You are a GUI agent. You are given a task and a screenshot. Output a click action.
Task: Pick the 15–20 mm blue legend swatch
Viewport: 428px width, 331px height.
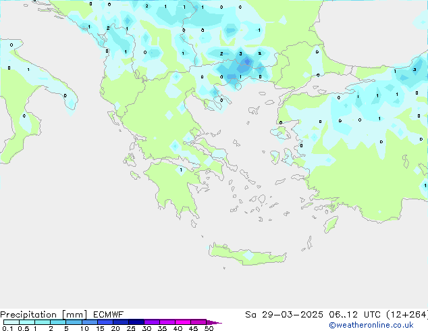(105, 322)
